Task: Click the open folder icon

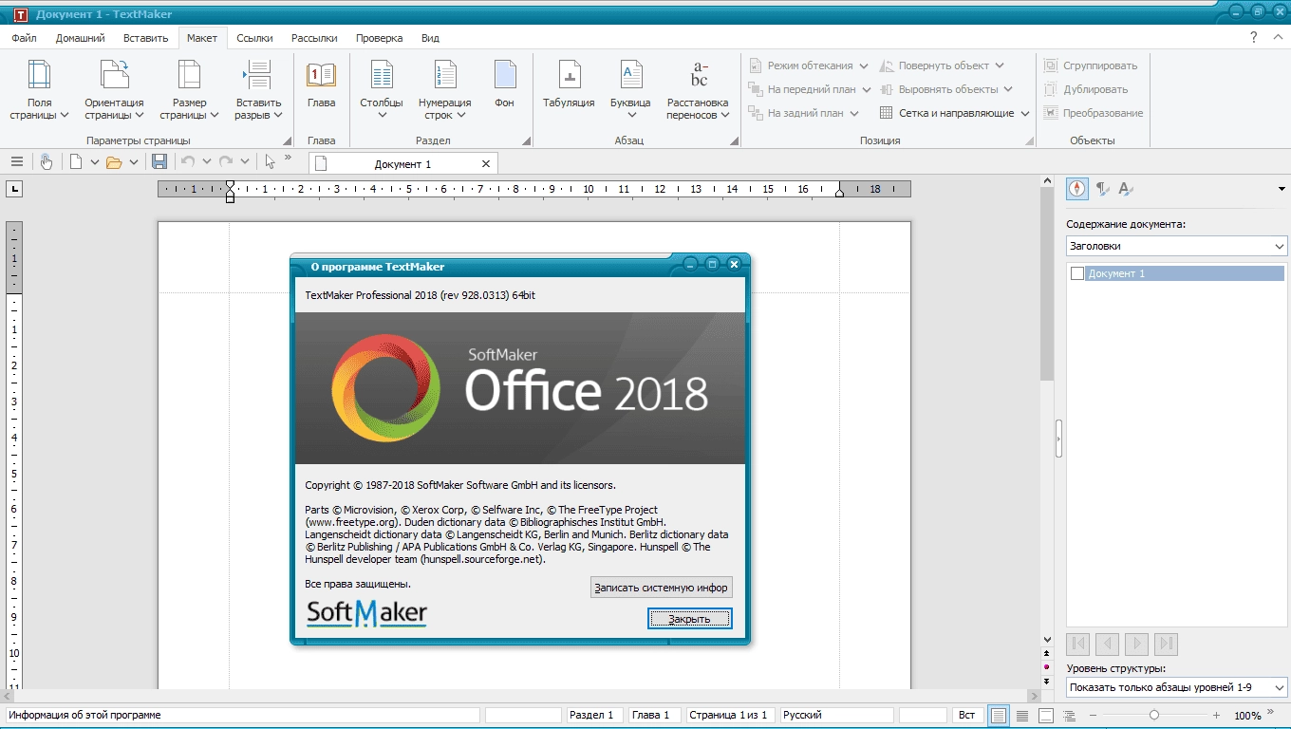Action: pyautogui.click(x=114, y=162)
